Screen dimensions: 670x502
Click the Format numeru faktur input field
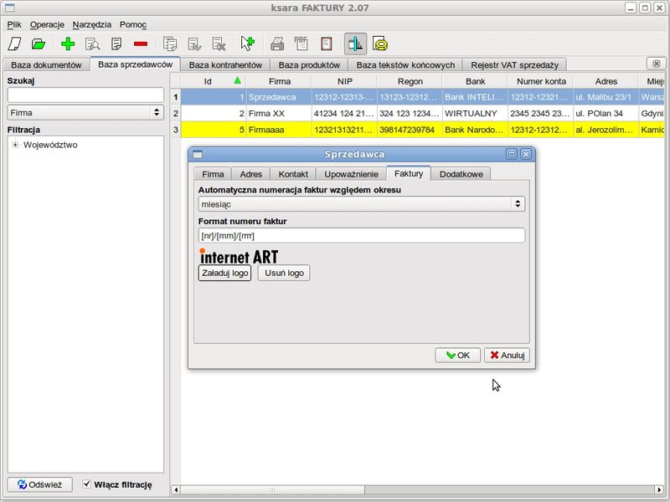pyautogui.click(x=361, y=235)
